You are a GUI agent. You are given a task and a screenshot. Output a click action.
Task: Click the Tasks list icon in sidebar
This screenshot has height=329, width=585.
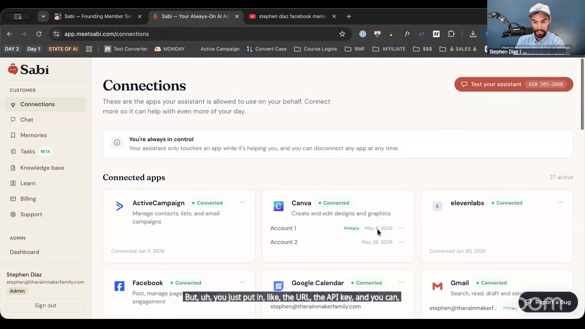coord(13,151)
